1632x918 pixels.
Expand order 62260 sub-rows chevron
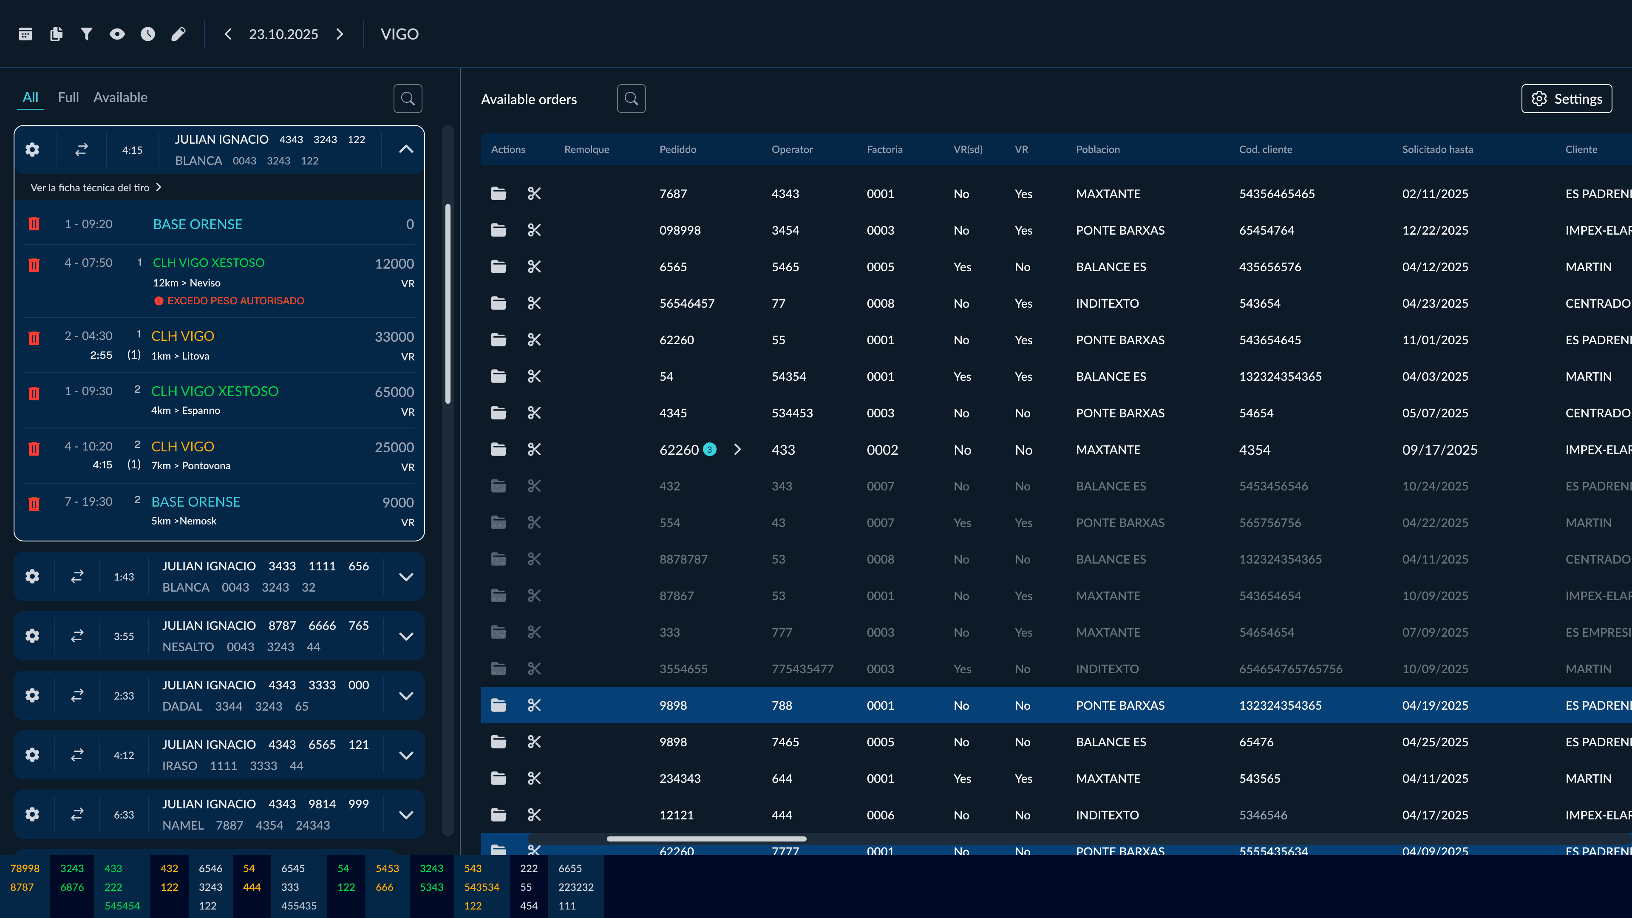tap(737, 450)
